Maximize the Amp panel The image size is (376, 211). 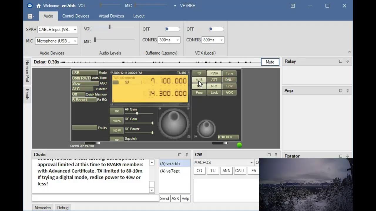tap(340, 91)
